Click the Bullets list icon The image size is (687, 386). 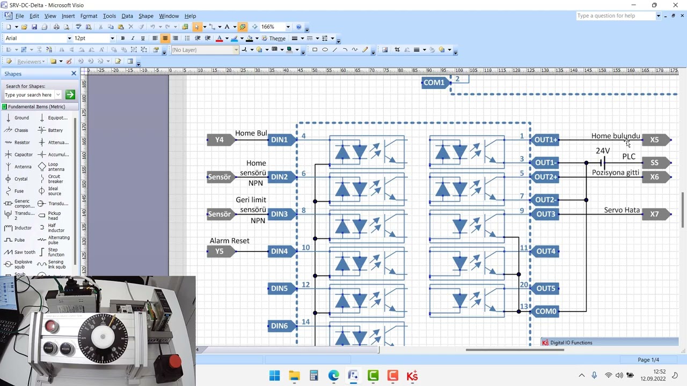187,38
